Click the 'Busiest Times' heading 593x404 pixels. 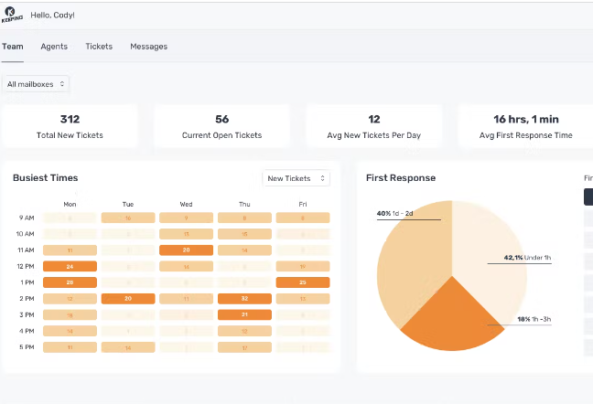(46, 178)
